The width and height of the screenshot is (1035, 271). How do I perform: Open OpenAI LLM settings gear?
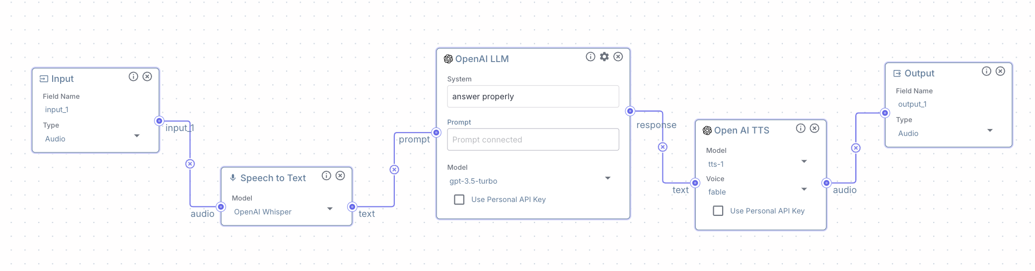[x=604, y=57]
